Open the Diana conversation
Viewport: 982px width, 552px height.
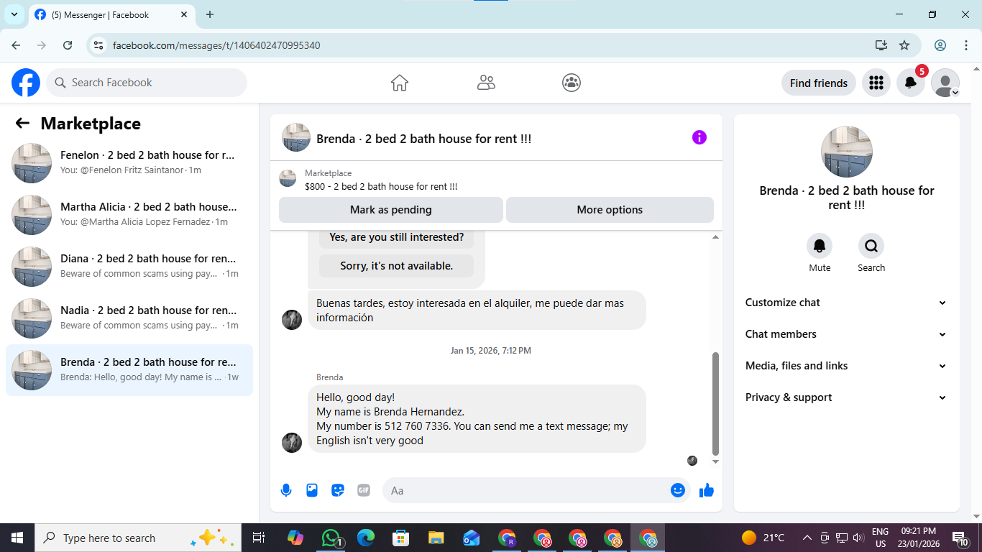pos(129,267)
